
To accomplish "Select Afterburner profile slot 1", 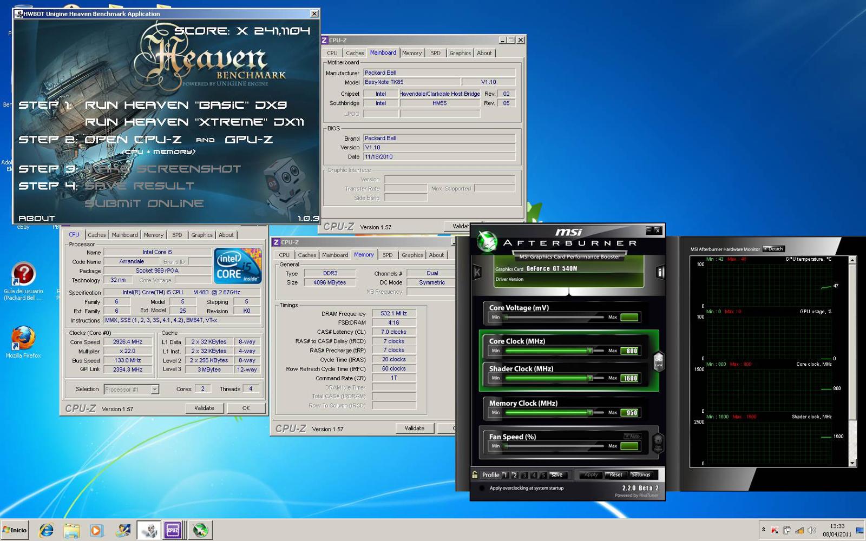I will tap(505, 475).
